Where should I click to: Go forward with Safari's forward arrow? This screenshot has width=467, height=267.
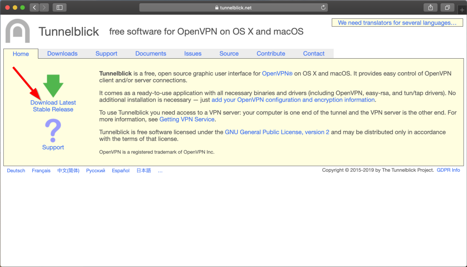click(44, 7)
